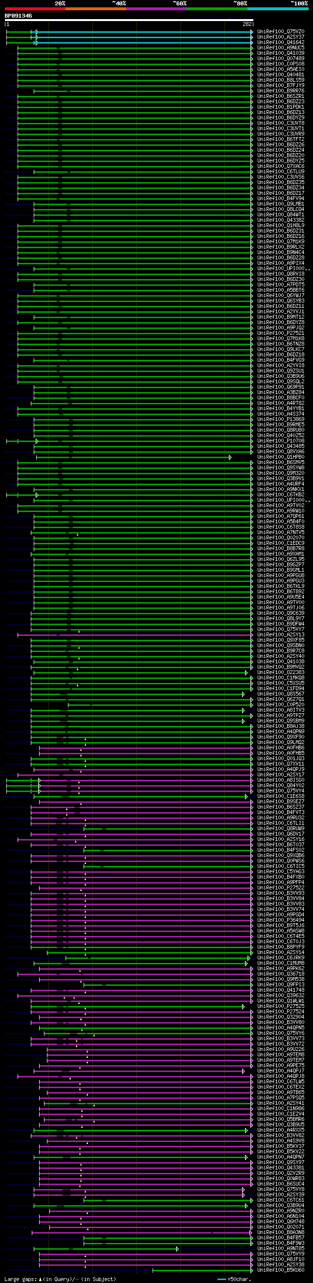Screen dimensions: 313x1283
Task: Open hit UniRef100_Q75VZ0
Action: [x=281, y=32]
